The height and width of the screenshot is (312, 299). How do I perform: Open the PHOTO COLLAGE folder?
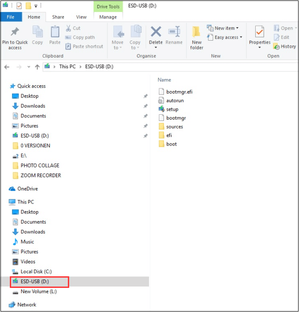pyautogui.click(x=36, y=166)
